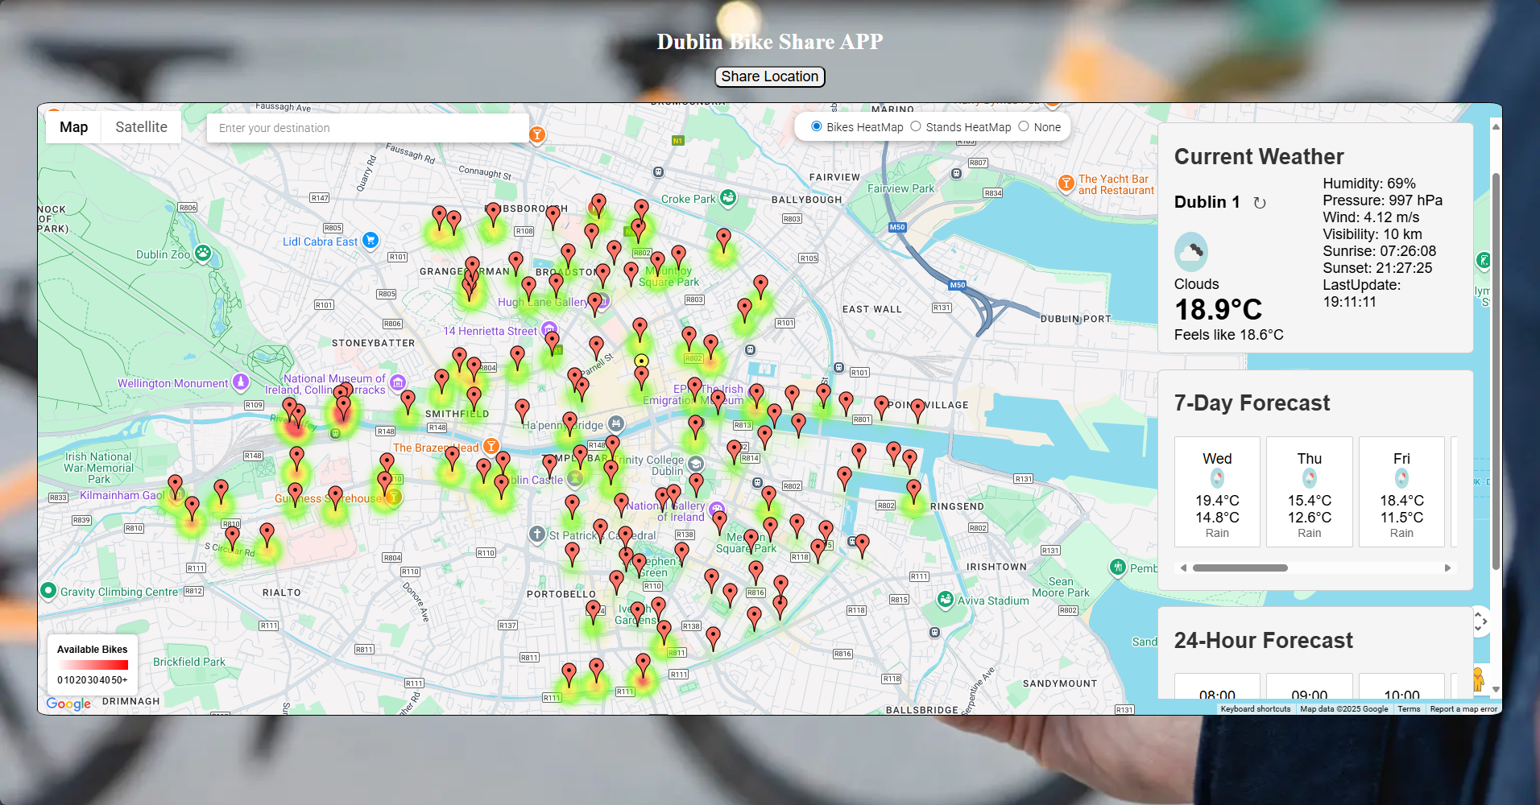Click the Lidl Cabra East shopping icon
Screen dimensions: 1540x805
[371, 240]
